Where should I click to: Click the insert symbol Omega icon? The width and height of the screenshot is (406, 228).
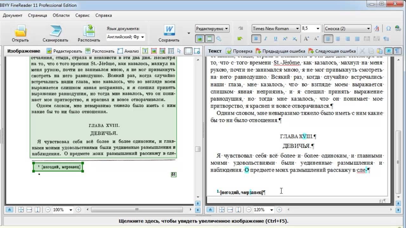388,28
